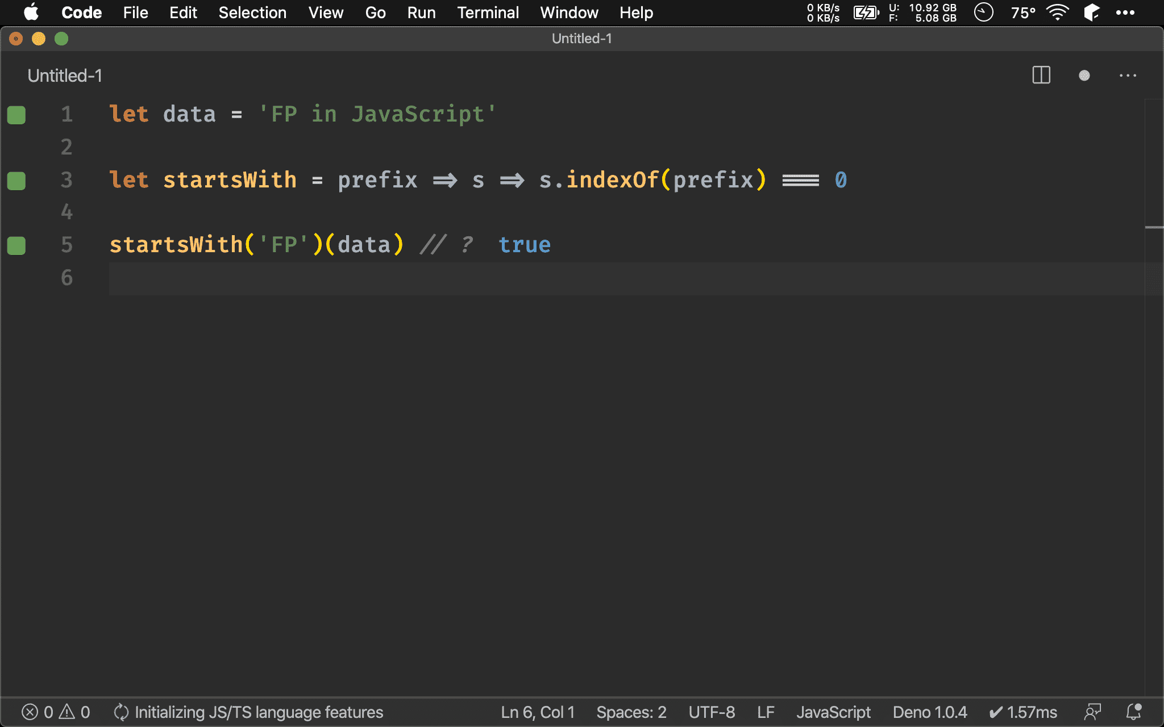Click the Wi-Fi menu bar icon
This screenshot has height=727, width=1164.
1057,12
